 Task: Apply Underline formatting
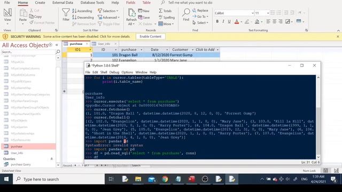point(229,21)
